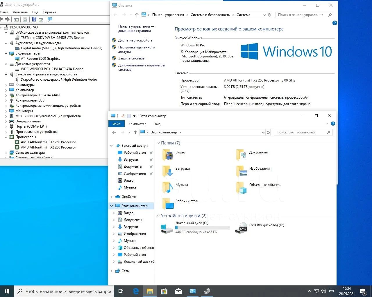Click Сеть in Explorer navigation pane
The width and height of the screenshot is (372, 297).
125,271
